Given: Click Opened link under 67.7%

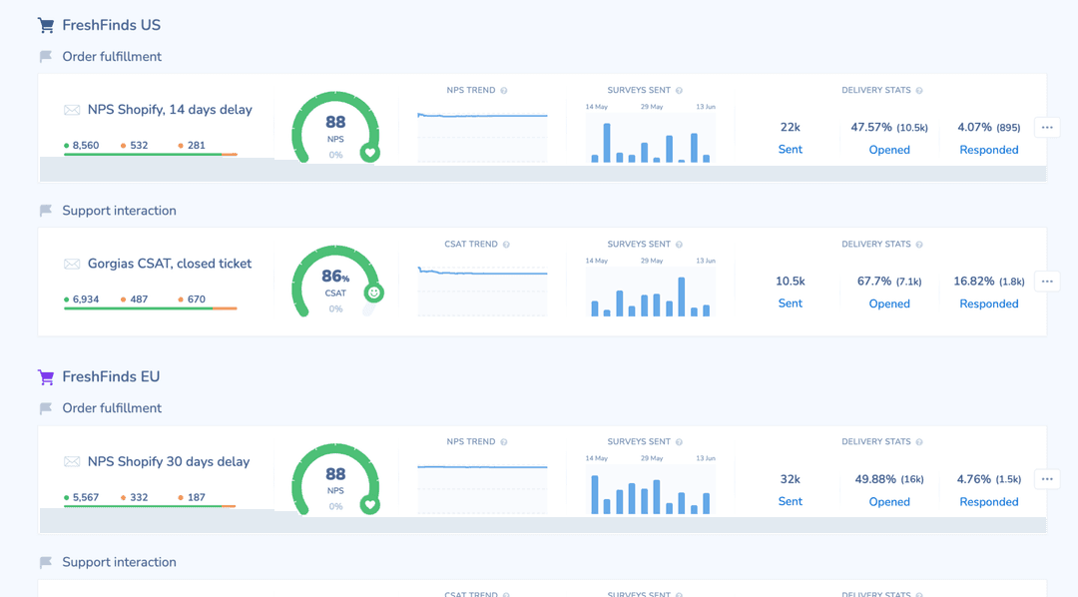Looking at the screenshot, I should click(889, 304).
